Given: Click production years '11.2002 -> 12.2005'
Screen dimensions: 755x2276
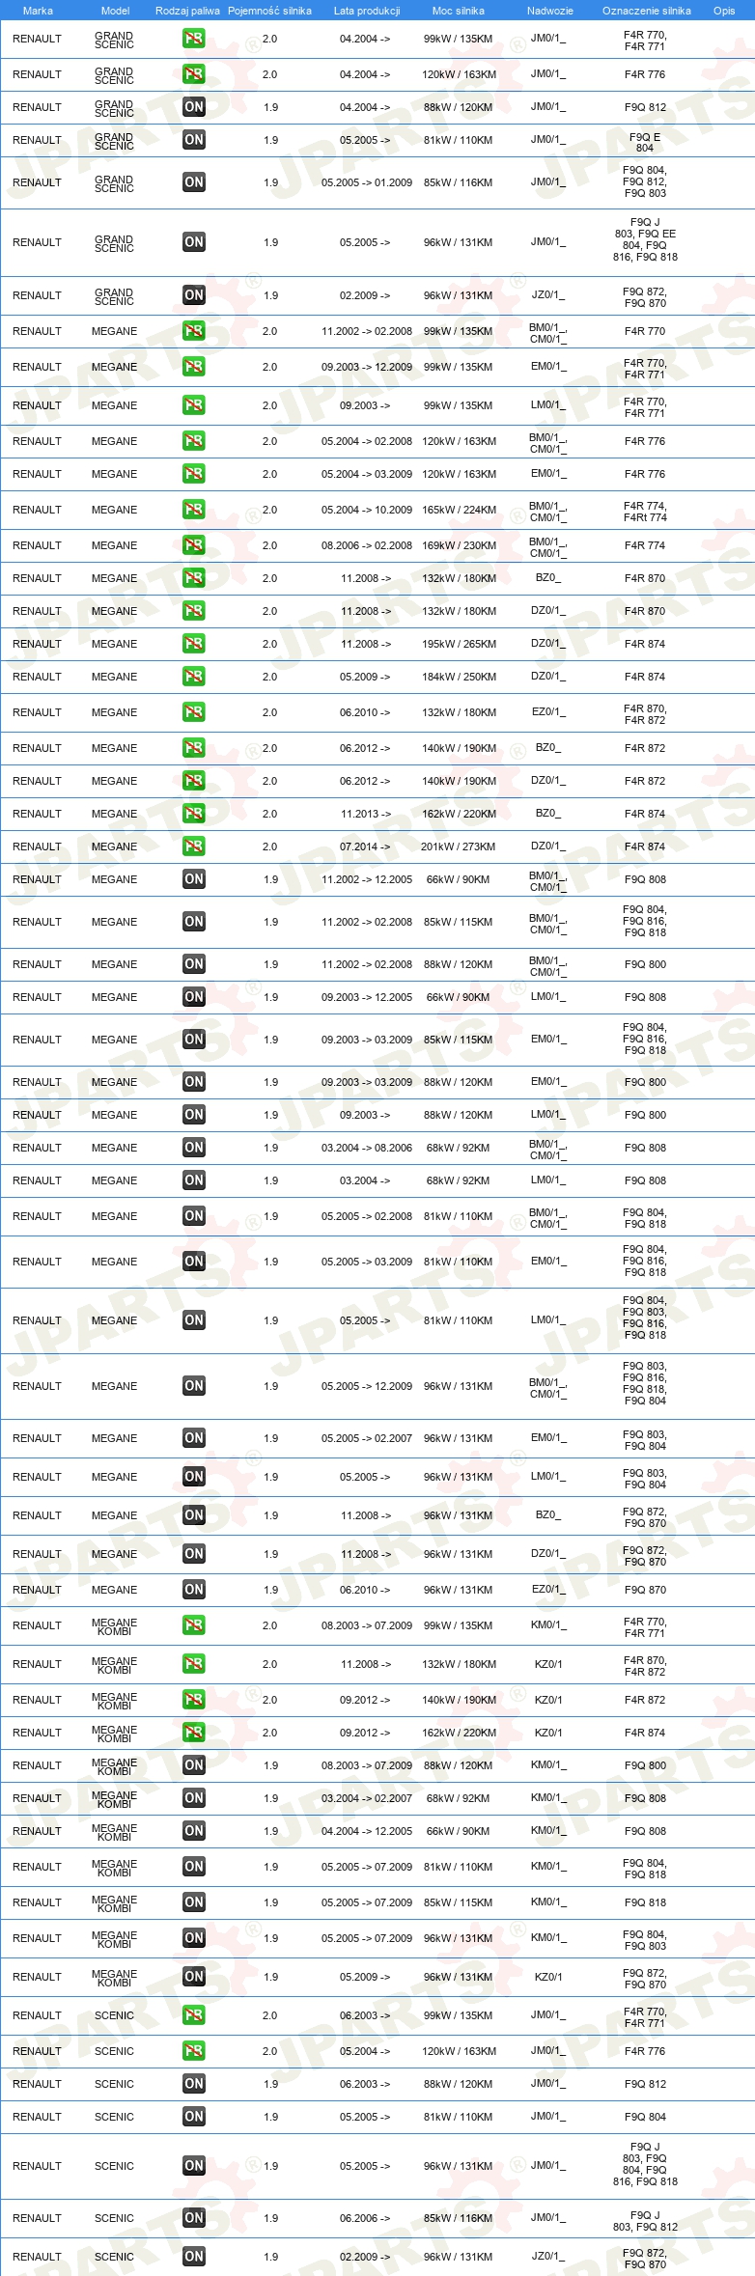Looking at the screenshot, I should click(x=367, y=879).
